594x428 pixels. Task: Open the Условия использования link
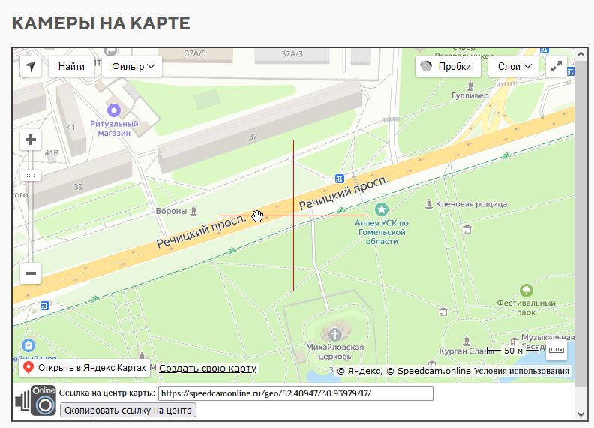[521, 371]
